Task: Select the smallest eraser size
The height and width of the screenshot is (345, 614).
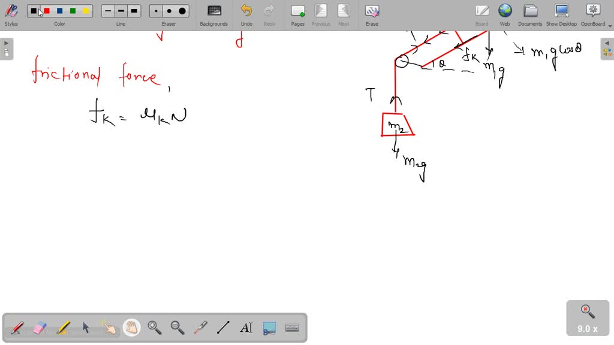Action: click(x=156, y=11)
